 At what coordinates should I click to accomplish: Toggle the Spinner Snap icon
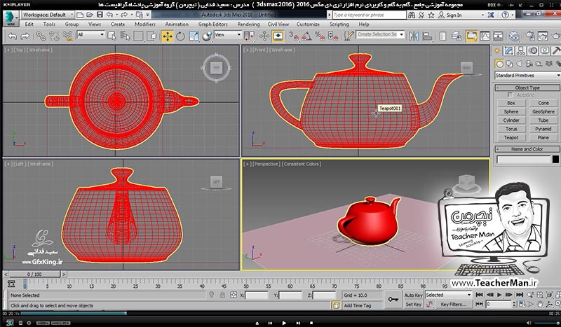[x=332, y=36]
